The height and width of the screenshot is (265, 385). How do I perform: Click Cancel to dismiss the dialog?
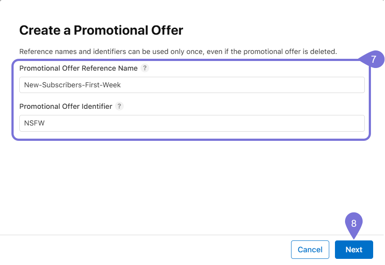310,249
